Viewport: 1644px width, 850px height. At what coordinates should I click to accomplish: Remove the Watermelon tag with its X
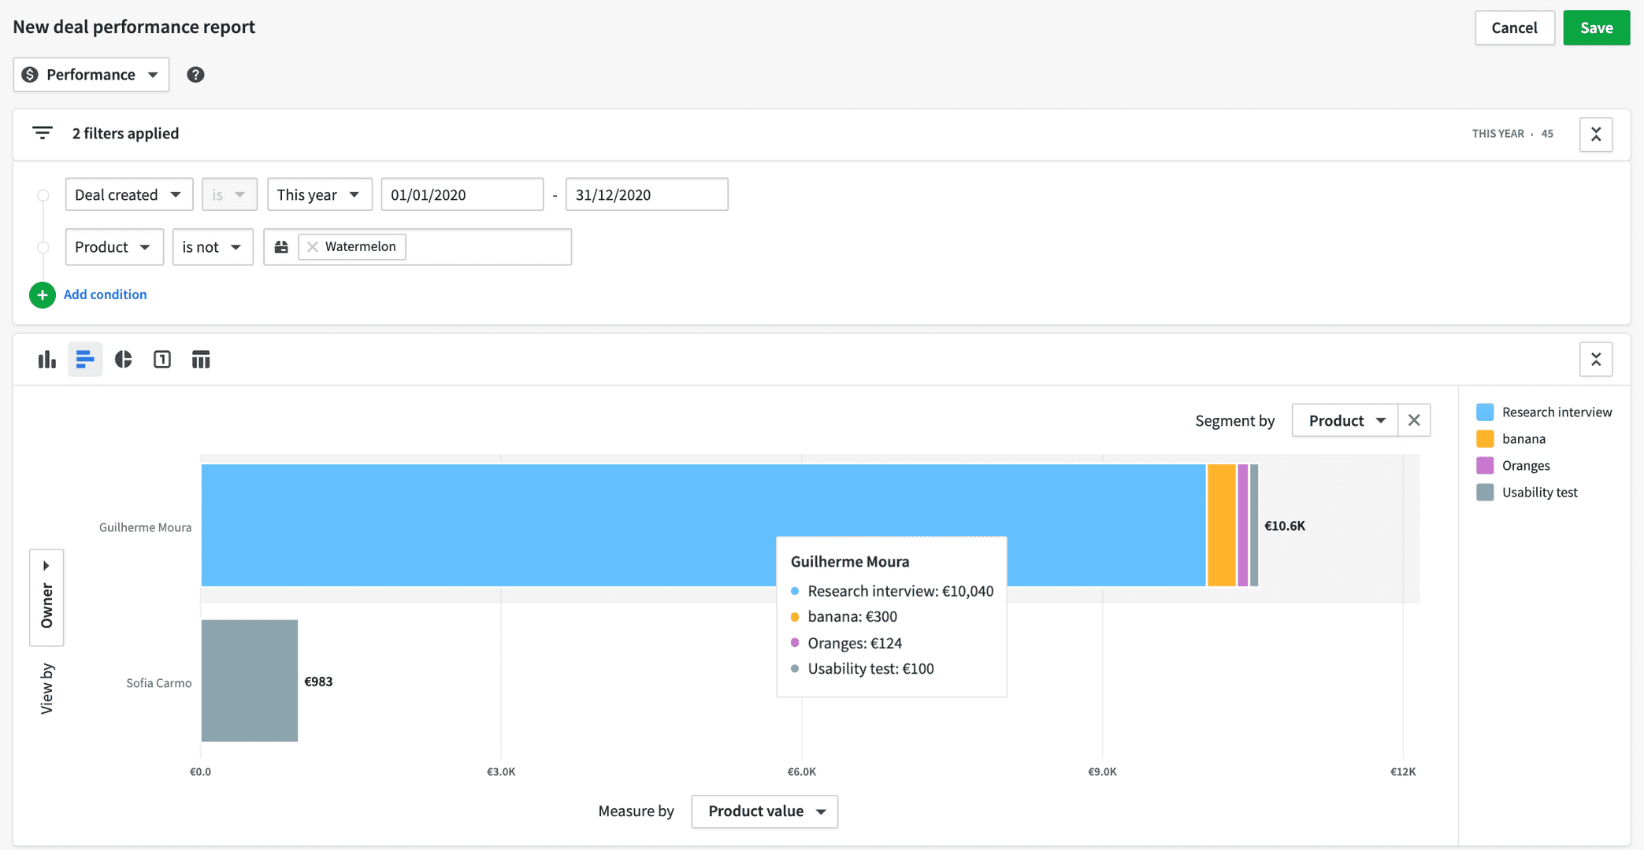(313, 247)
